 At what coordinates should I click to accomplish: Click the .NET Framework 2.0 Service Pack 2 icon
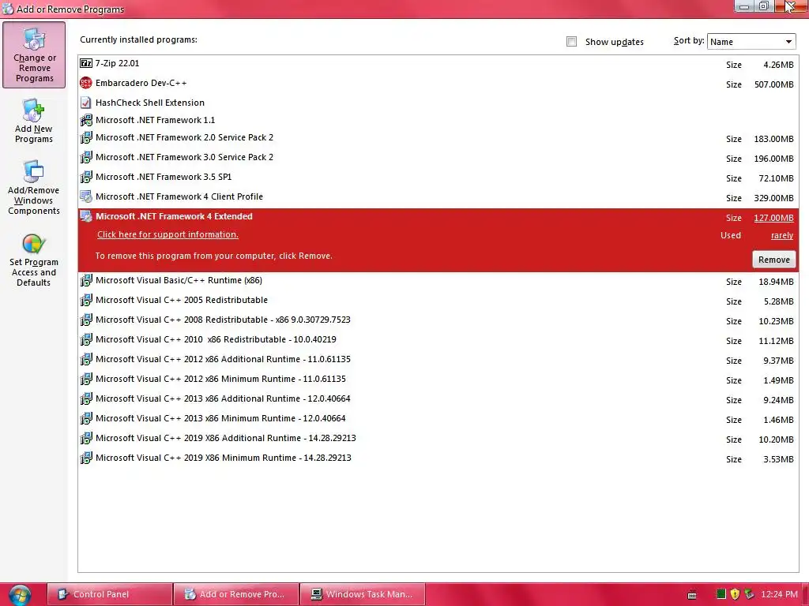tap(86, 137)
